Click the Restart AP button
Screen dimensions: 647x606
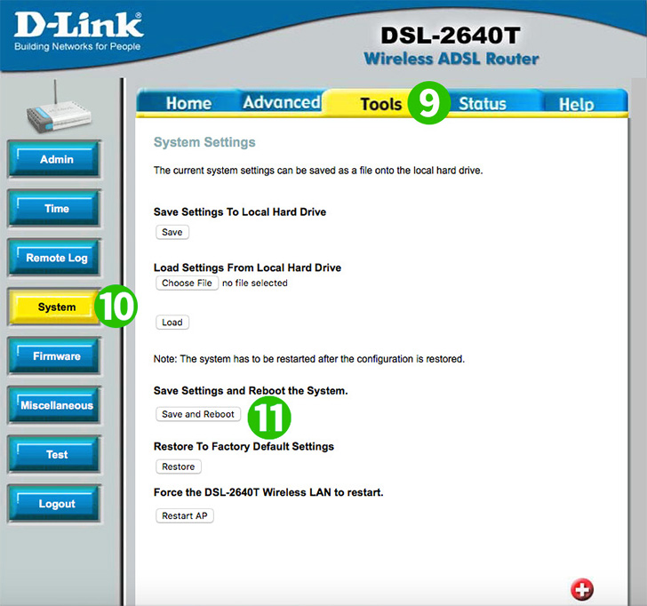click(x=185, y=515)
